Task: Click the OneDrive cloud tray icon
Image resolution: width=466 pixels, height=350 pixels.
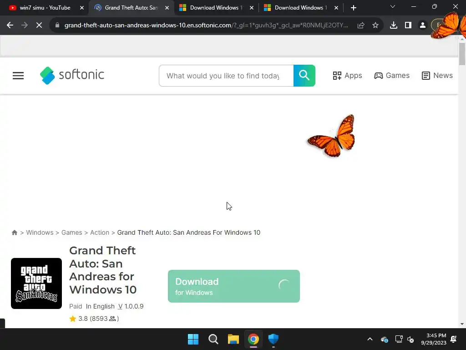Action: tap(384, 339)
